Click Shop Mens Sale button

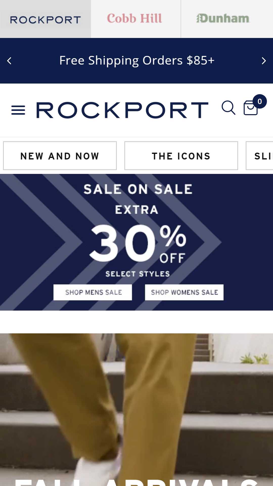coord(93,292)
